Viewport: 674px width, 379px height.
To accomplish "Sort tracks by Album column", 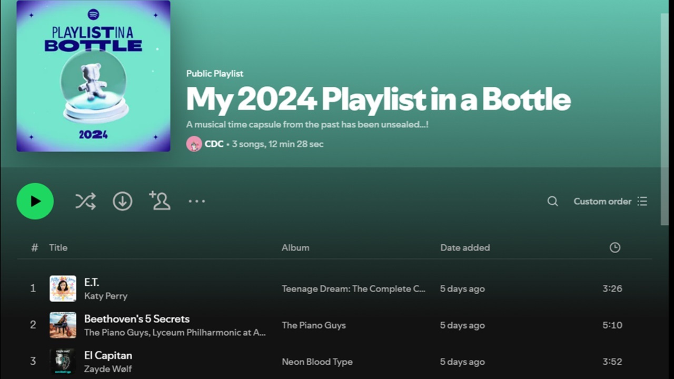I will pyautogui.click(x=295, y=247).
